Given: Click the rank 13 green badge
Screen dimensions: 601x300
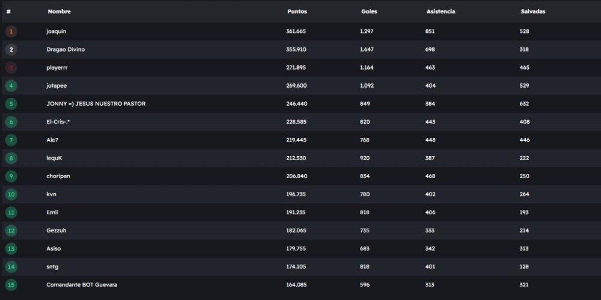Looking at the screenshot, I should [11, 248].
